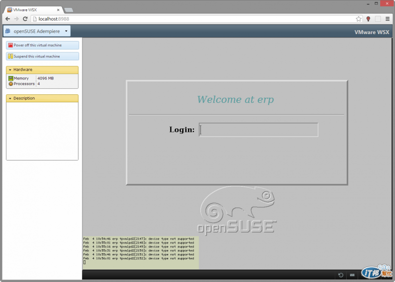Power off this virtual machine

(x=42, y=45)
